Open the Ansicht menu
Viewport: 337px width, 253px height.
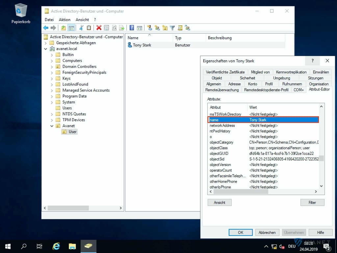point(82,19)
